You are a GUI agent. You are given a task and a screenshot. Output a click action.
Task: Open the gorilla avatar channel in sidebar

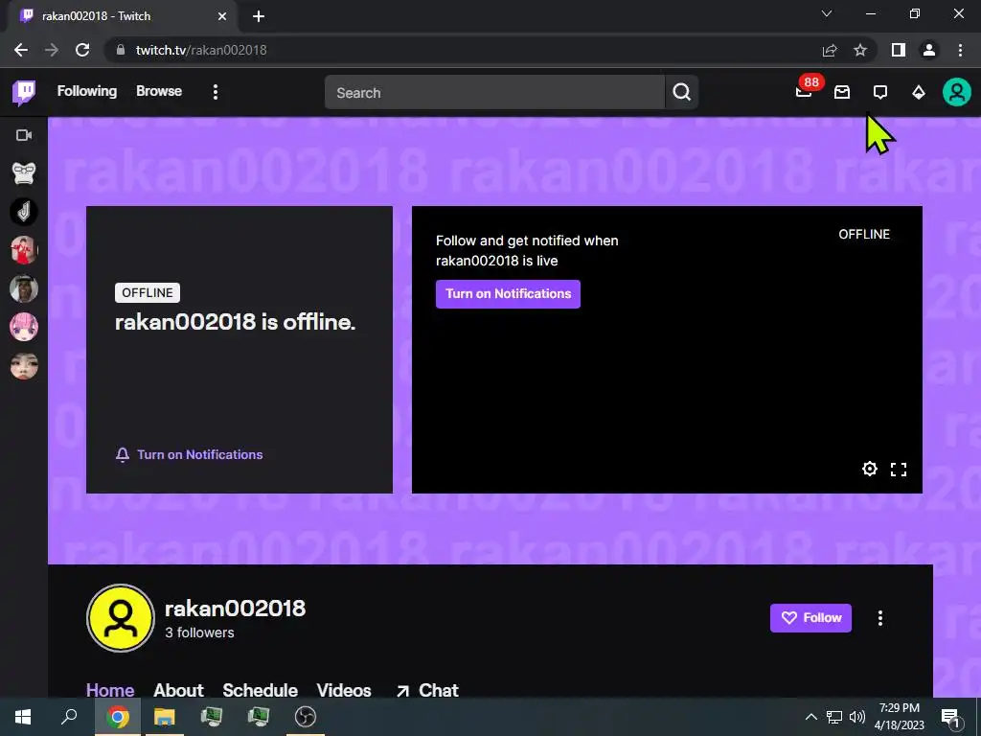tap(24, 172)
